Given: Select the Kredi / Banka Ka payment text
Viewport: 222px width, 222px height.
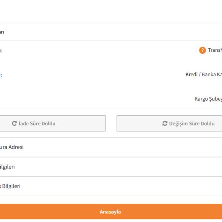Looking at the screenshot, I should pyautogui.click(x=203, y=75).
